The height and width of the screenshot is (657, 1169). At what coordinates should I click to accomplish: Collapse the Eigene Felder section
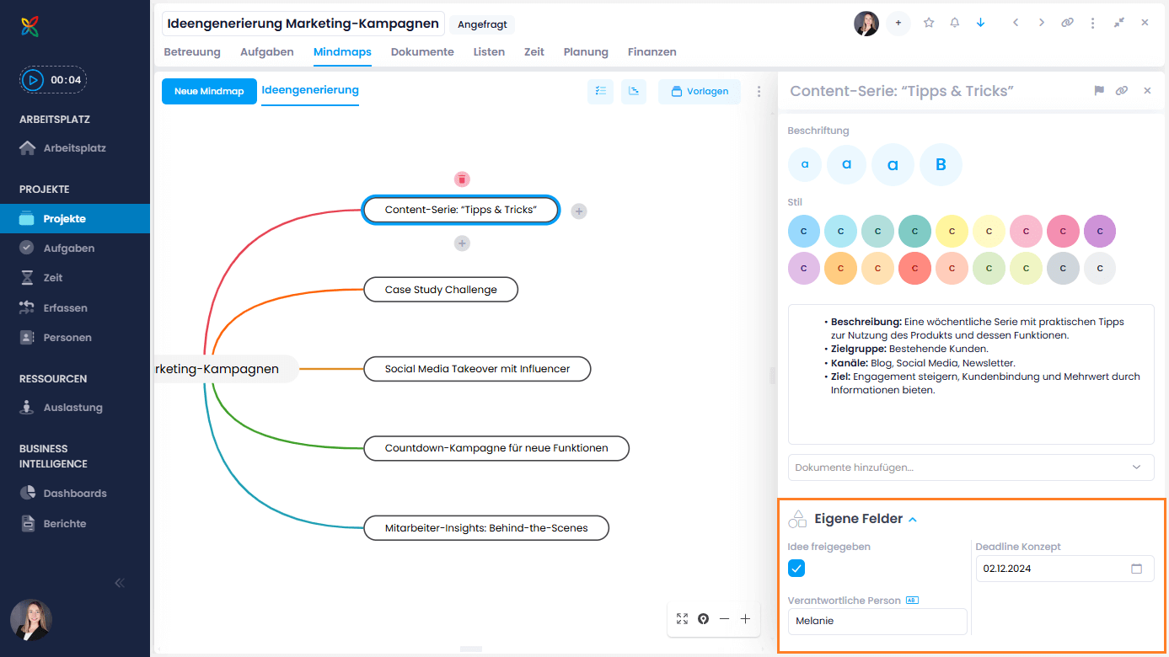click(912, 519)
